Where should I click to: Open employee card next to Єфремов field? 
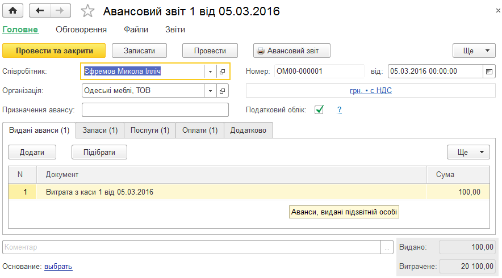coord(222,71)
